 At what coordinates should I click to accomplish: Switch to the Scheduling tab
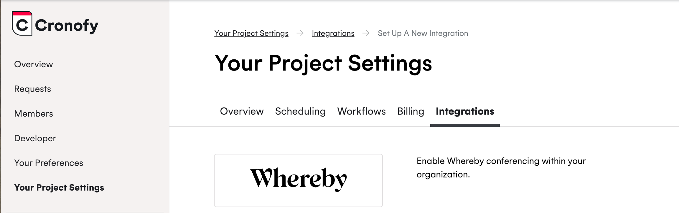[300, 111]
